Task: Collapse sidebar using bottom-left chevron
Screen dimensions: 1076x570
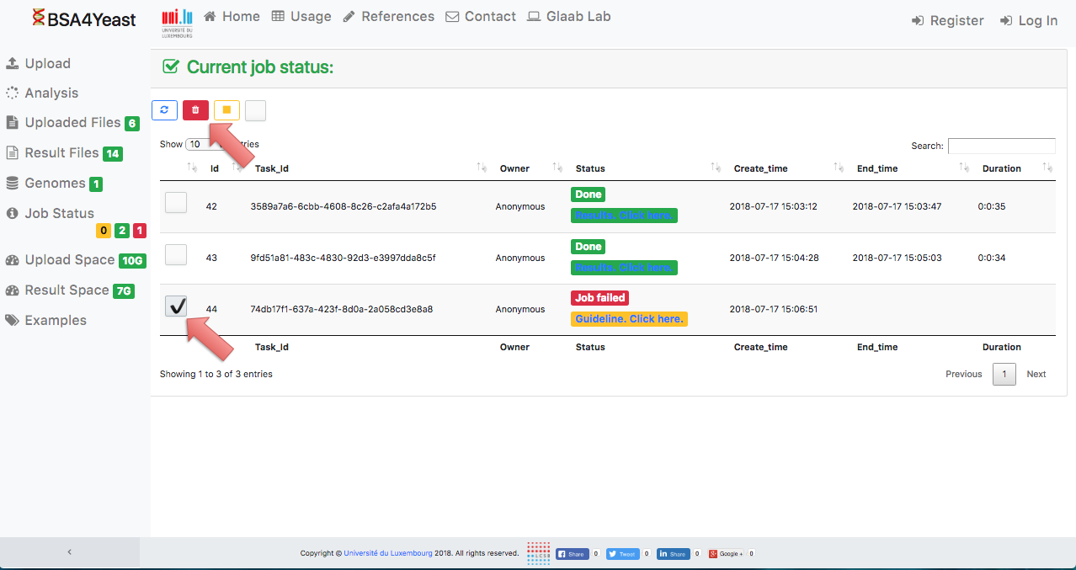Action: [69, 552]
